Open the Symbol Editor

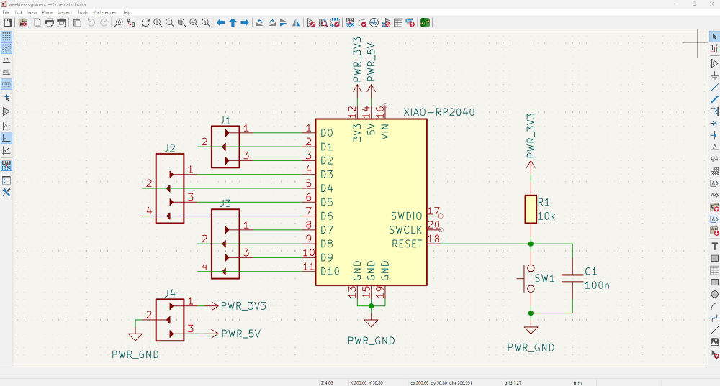point(311,22)
